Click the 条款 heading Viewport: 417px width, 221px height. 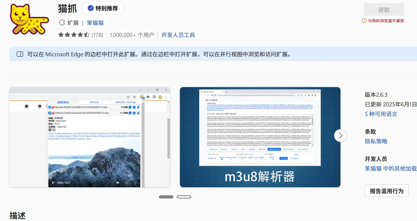370,132
